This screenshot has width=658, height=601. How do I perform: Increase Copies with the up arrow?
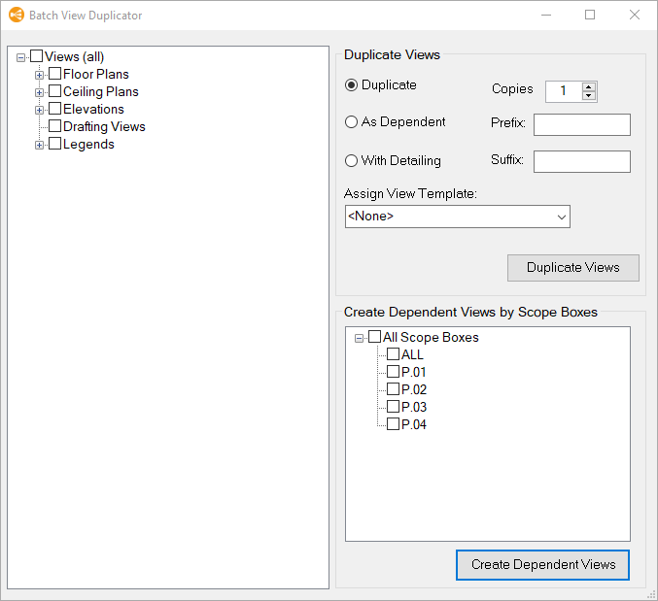tap(589, 86)
